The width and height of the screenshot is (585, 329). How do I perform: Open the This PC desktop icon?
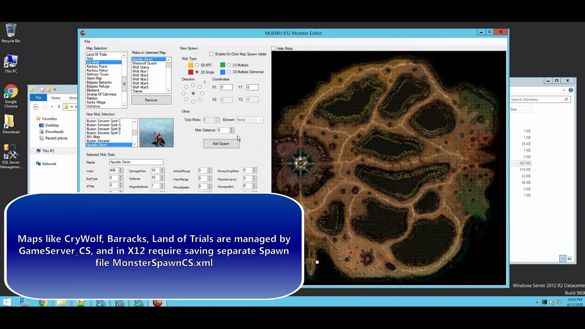(x=11, y=64)
